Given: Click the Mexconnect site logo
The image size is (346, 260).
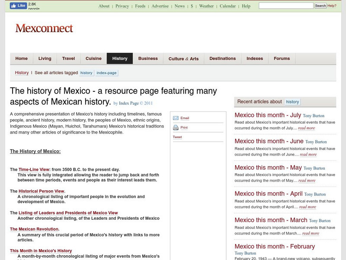Looking at the screenshot, I should tap(44, 29).
